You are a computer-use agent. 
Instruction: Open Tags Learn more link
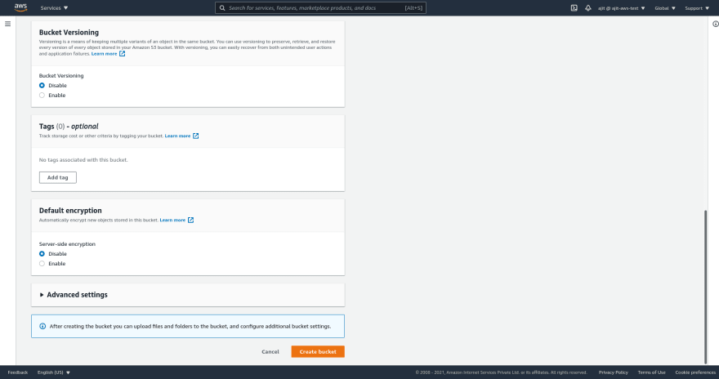pyautogui.click(x=177, y=136)
